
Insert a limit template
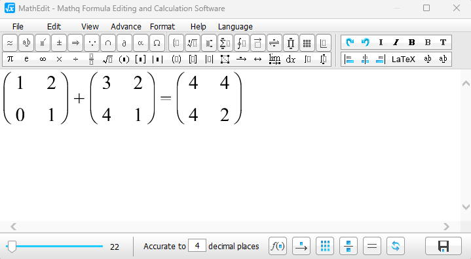274,59
